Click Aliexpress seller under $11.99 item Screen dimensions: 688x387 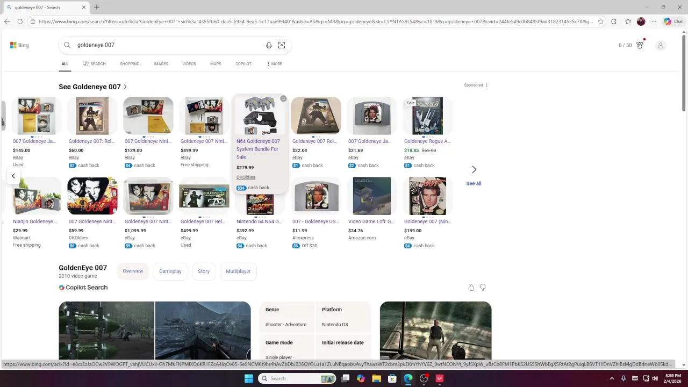click(303, 238)
